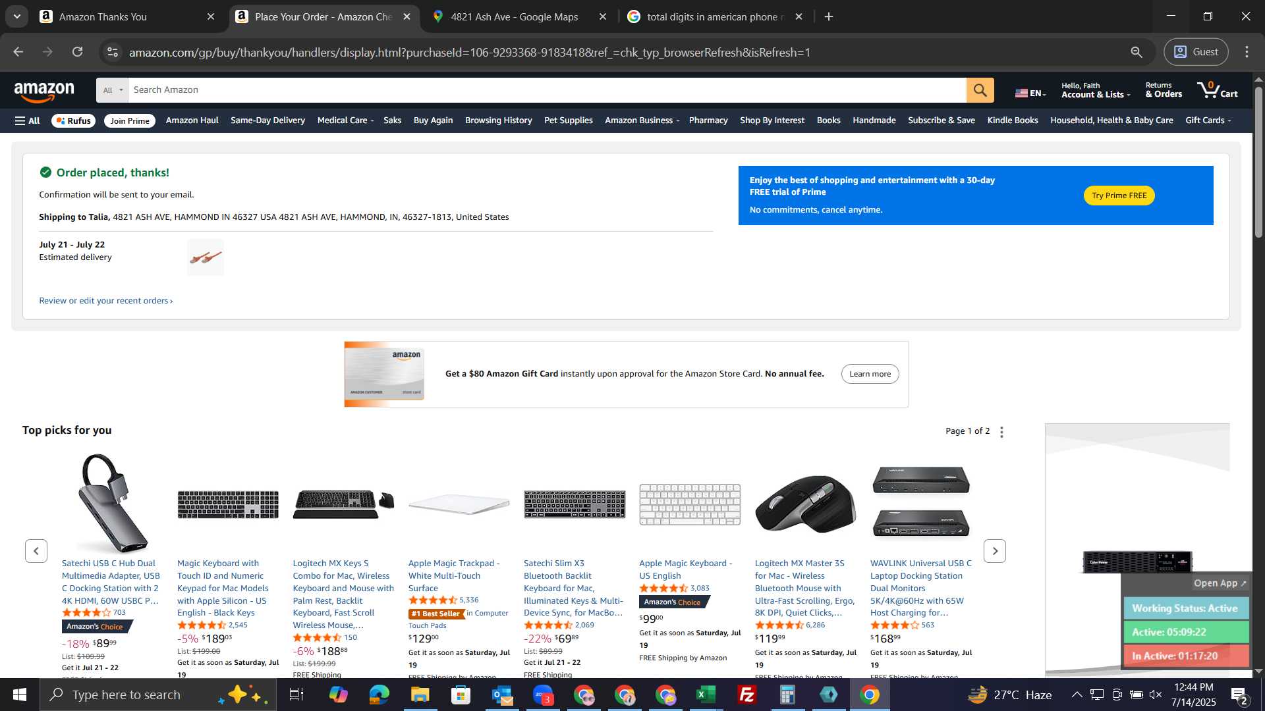Screen dimensions: 1265x711
Task: Show next page of Top picks carousel
Action: click(994, 551)
